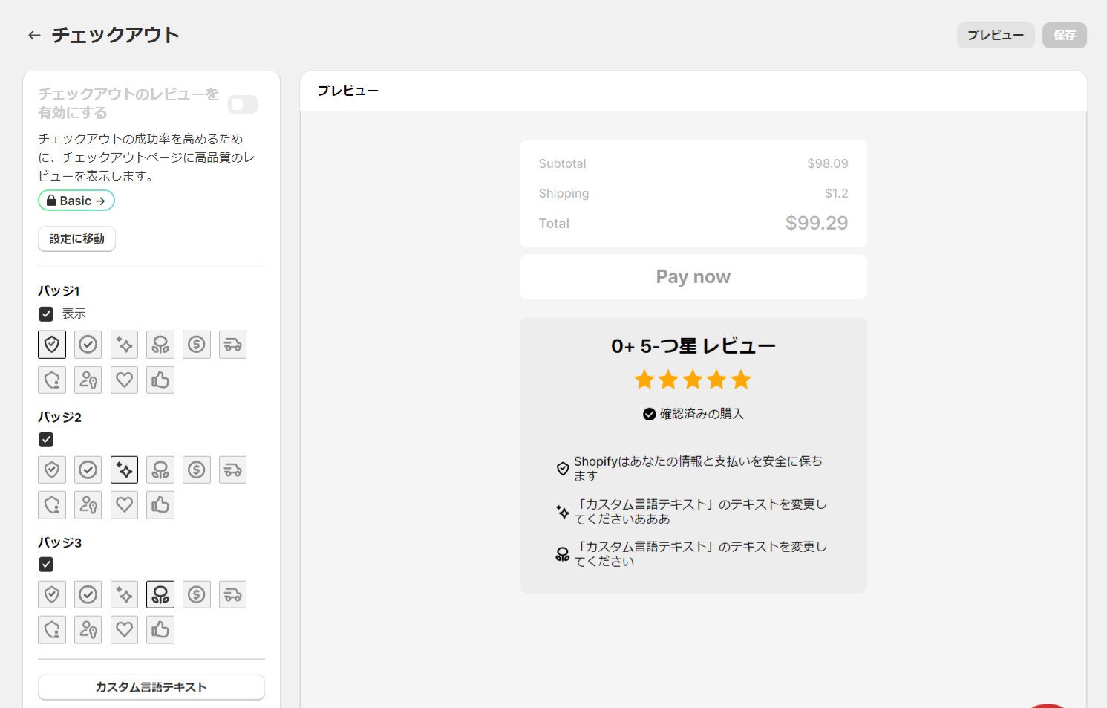1107x708 pixels.
Task: Click the 設定に移動 button
Action: click(76, 238)
